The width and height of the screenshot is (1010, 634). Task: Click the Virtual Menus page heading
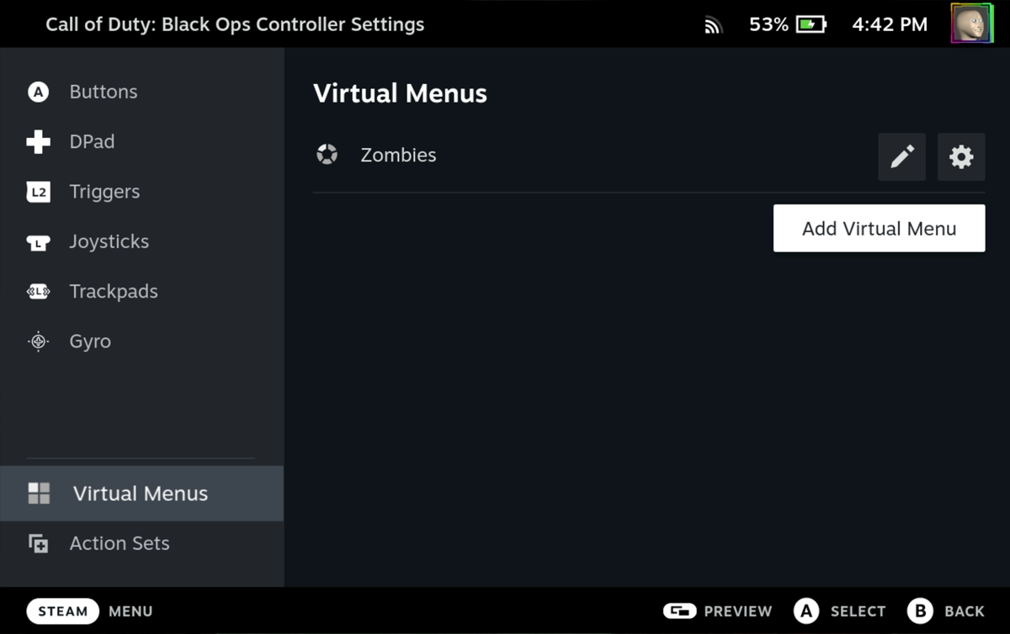coord(400,93)
